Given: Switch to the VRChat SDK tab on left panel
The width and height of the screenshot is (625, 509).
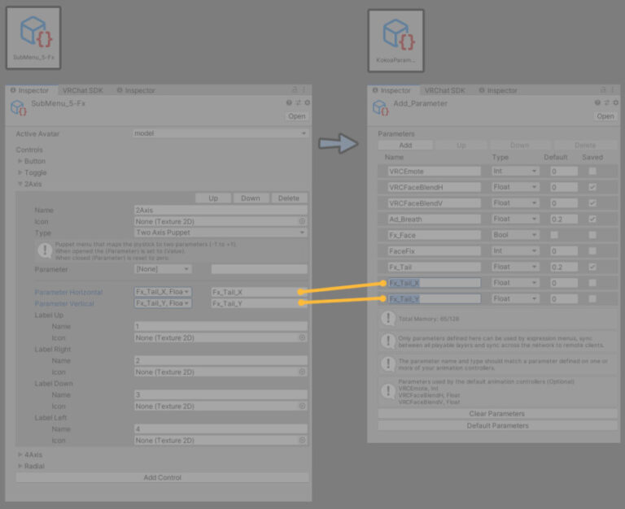Looking at the screenshot, I should click(x=81, y=90).
